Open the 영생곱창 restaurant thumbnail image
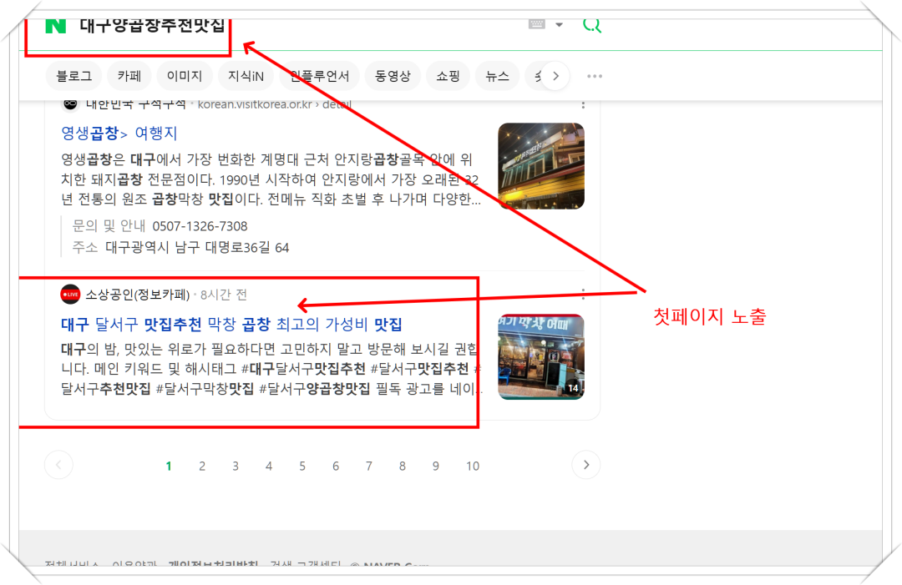Viewport: 902px width, 585px height. [541, 166]
